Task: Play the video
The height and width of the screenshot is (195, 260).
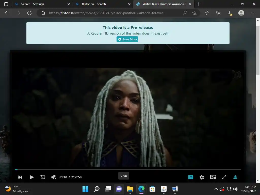Action: (x=32, y=177)
